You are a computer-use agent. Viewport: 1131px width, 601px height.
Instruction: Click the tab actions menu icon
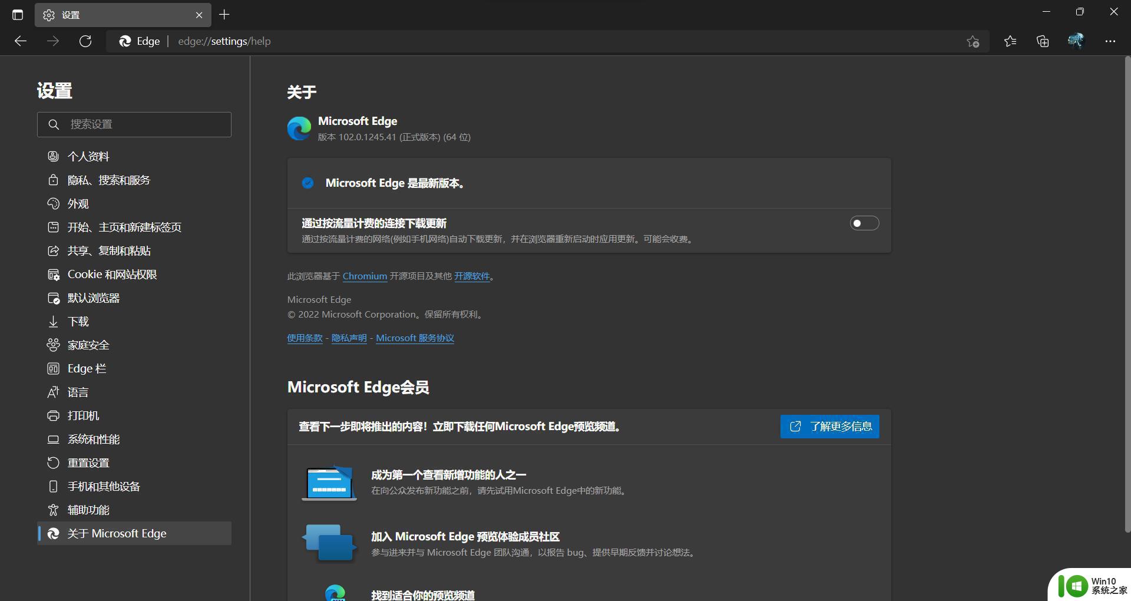[x=18, y=15]
